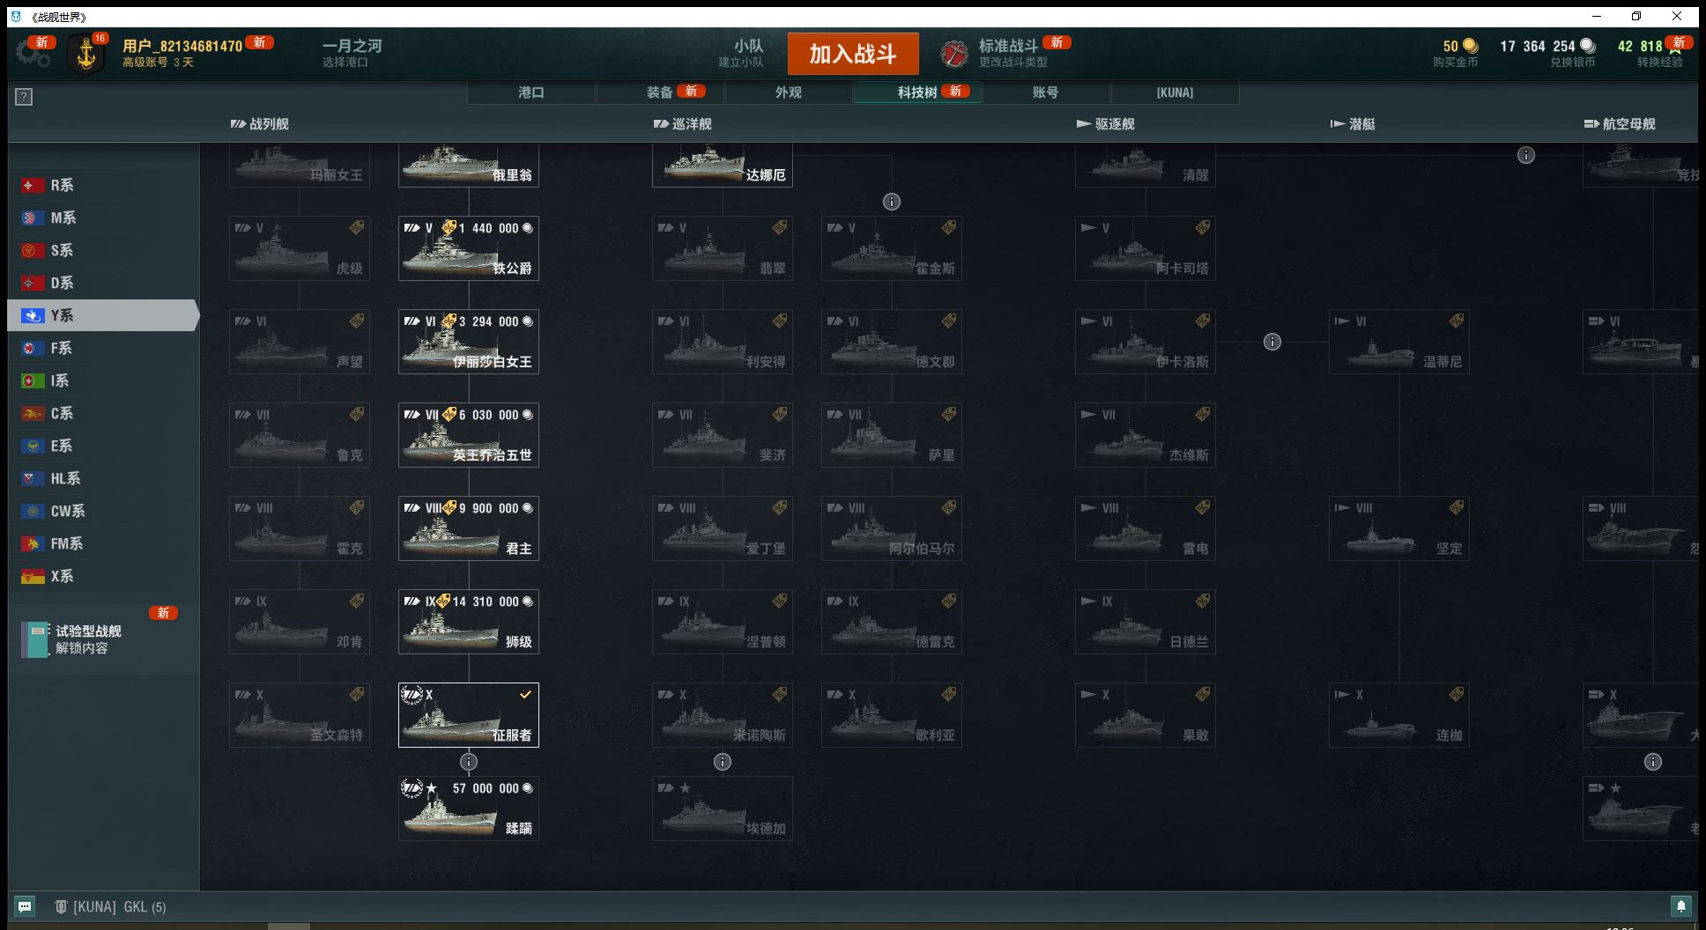Select FM系 nation flag

[33, 543]
